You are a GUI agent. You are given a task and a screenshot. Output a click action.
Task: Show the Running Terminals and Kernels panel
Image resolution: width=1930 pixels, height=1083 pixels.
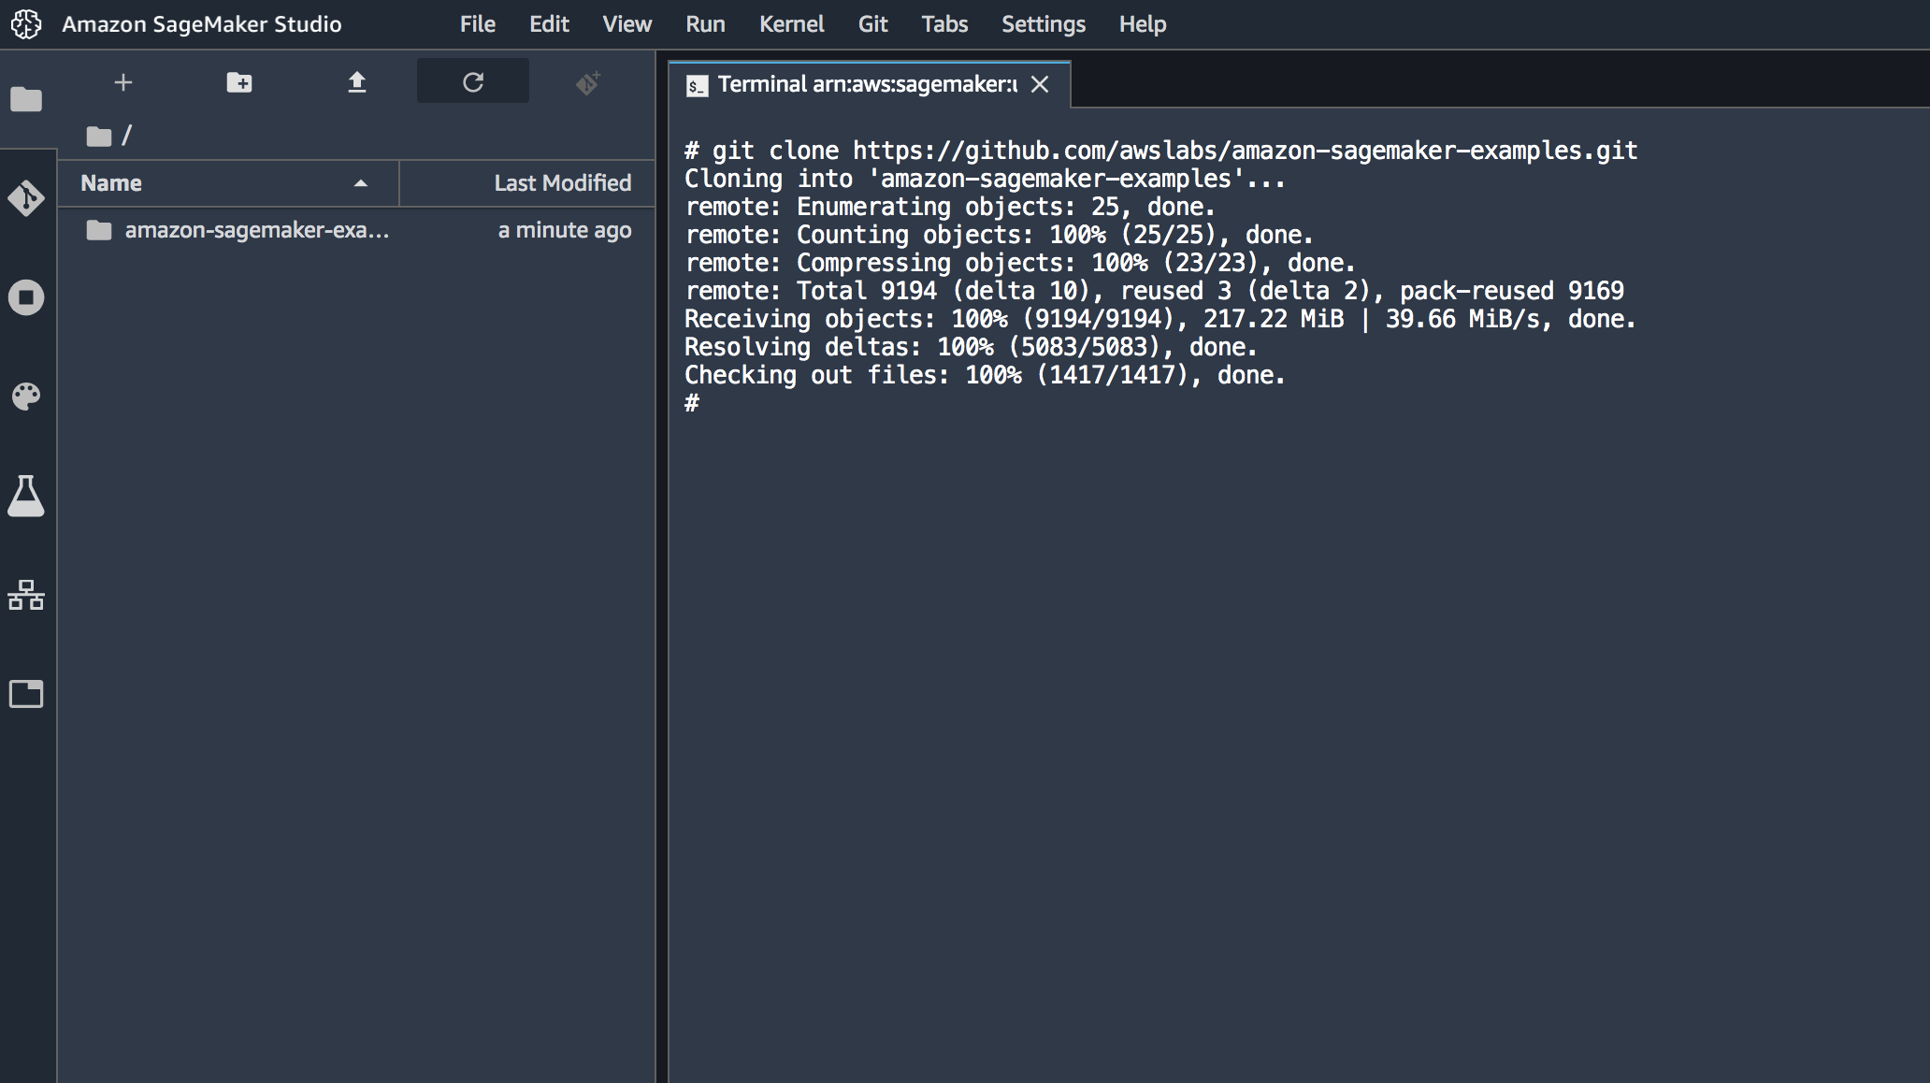click(x=26, y=297)
